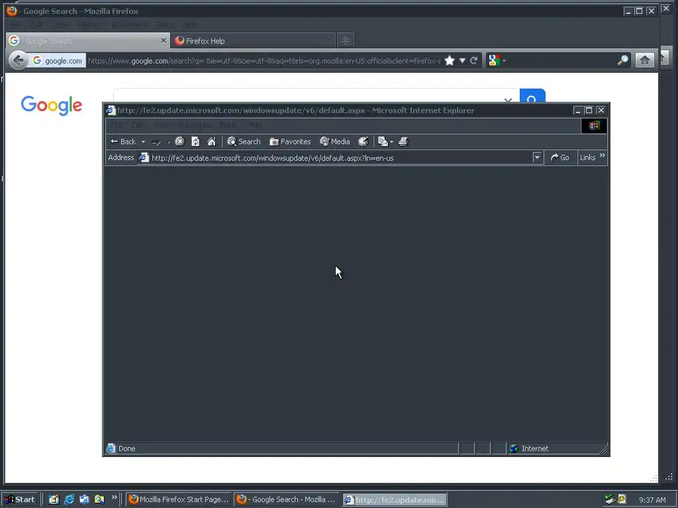Open the Firefox Bookmarks menu
This screenshot has width=678, height=508.
click(129, 24)
